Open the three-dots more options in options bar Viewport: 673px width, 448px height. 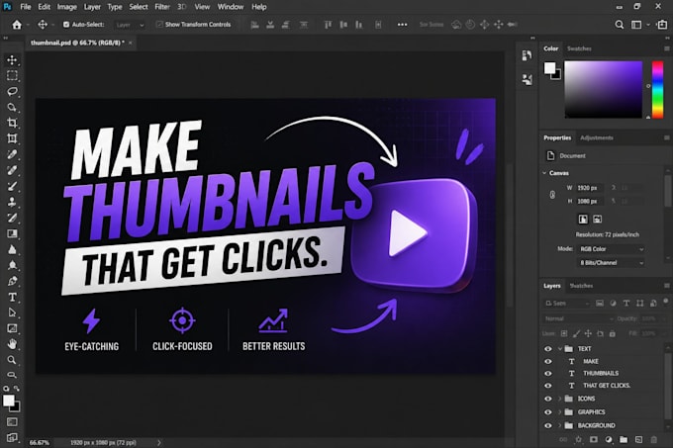pyautogui.click(x=402, y=25)
